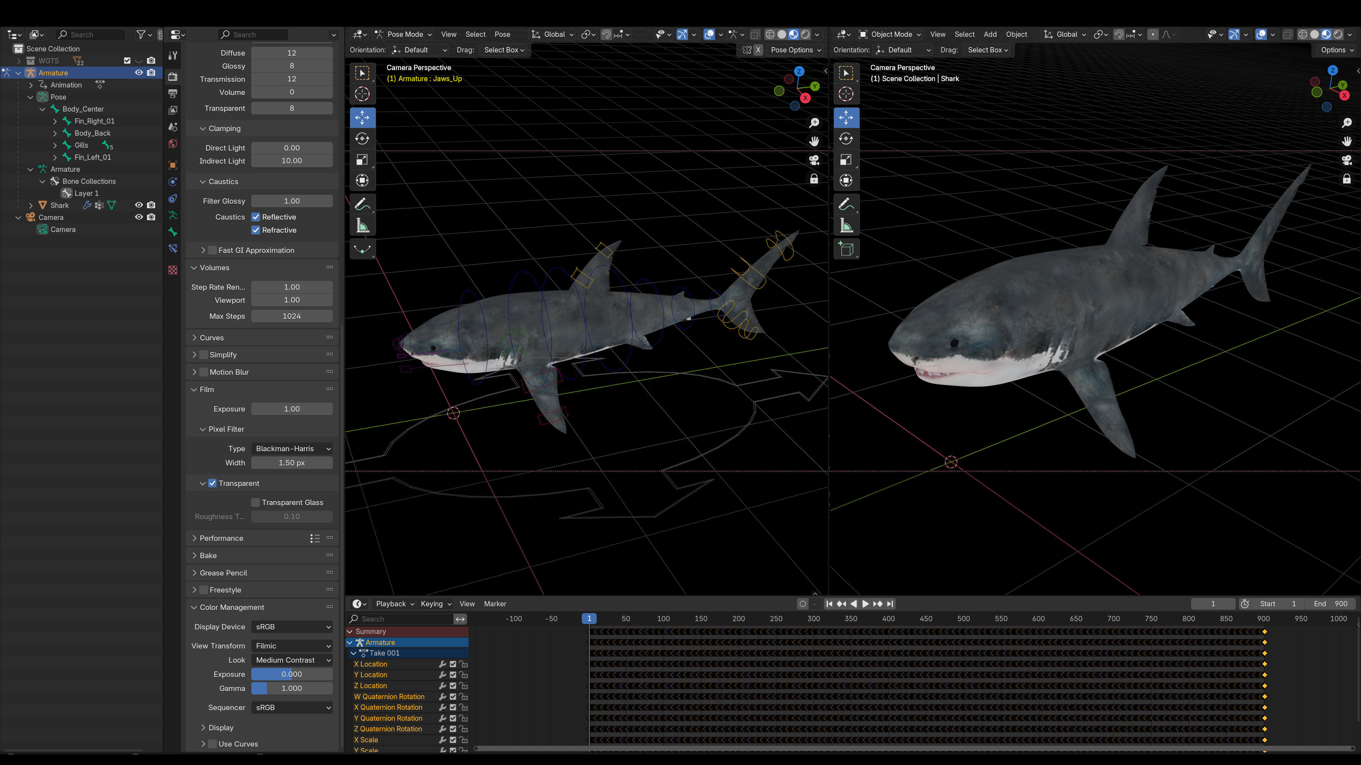Open the Texture properties tab

click(173, 270)
